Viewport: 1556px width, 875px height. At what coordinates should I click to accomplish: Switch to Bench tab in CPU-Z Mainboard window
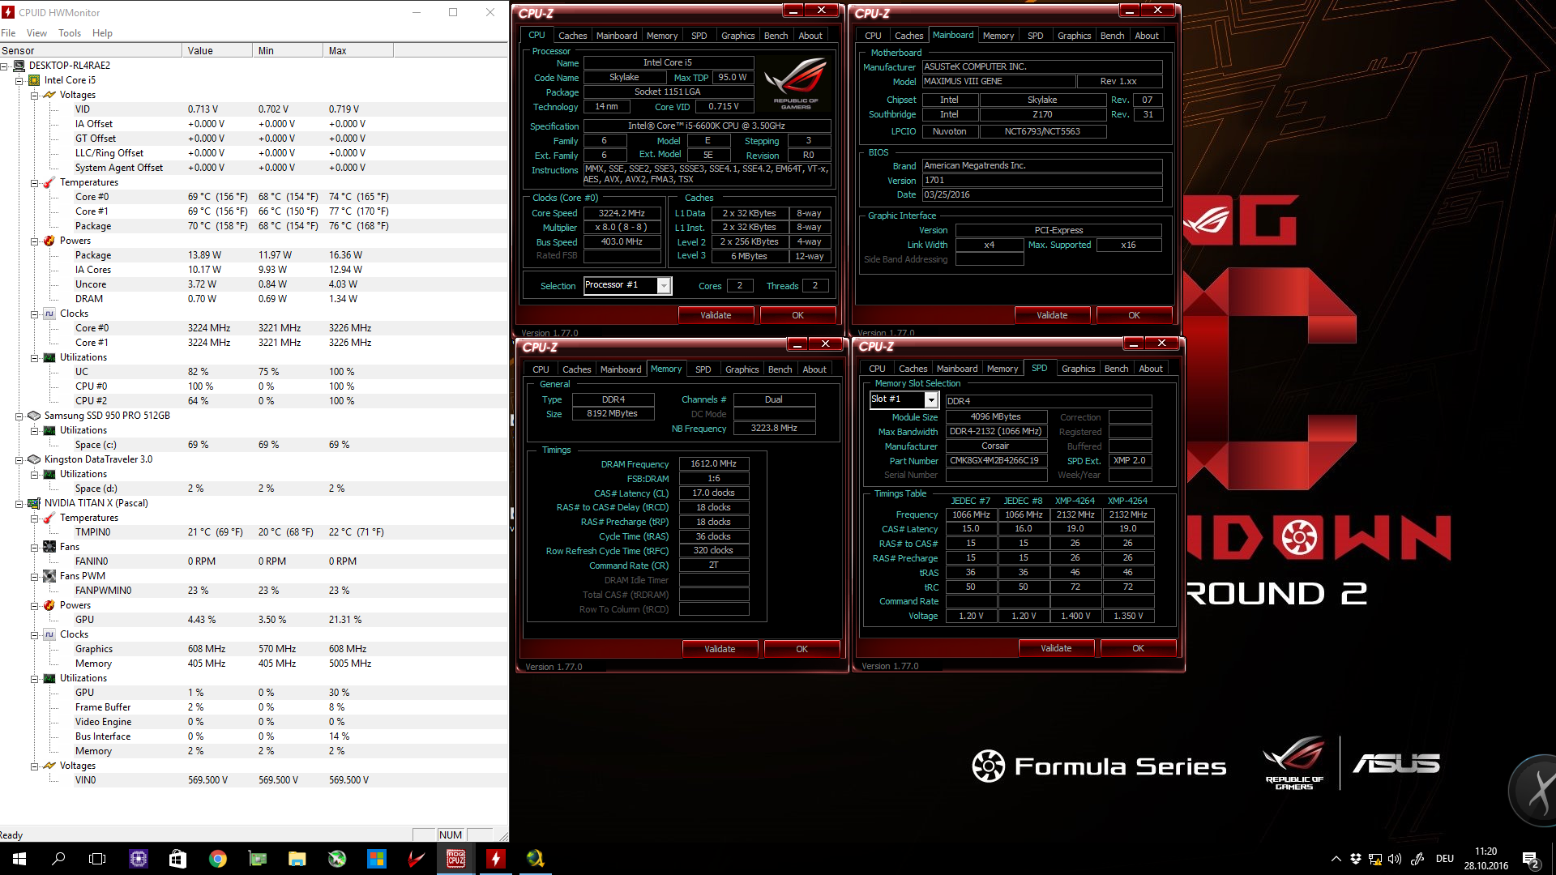tap(1112, 36)
